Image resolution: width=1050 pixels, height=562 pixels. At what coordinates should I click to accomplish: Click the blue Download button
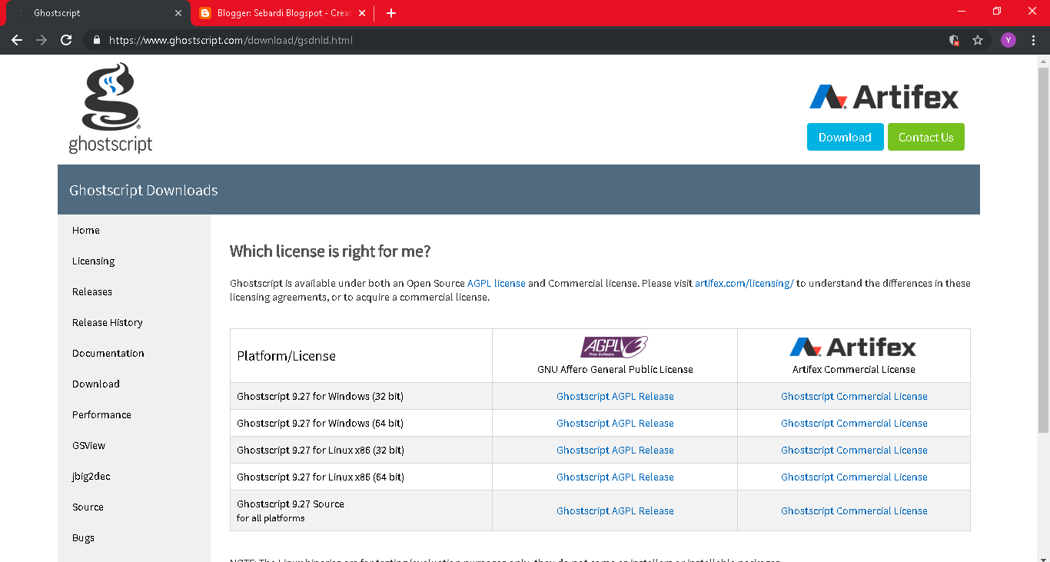click(845, 137)
